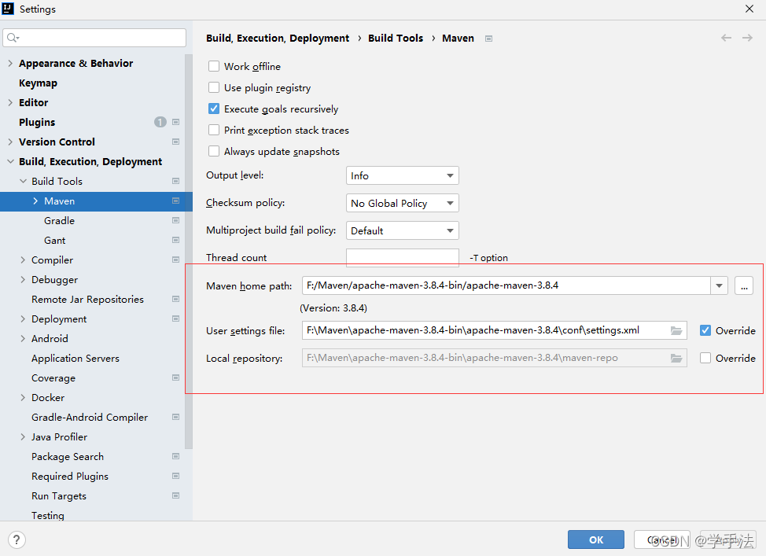Viewport: 766px width, 556px height.
Task: Select Gradle under Build Tools
Action: click(59, 220)
